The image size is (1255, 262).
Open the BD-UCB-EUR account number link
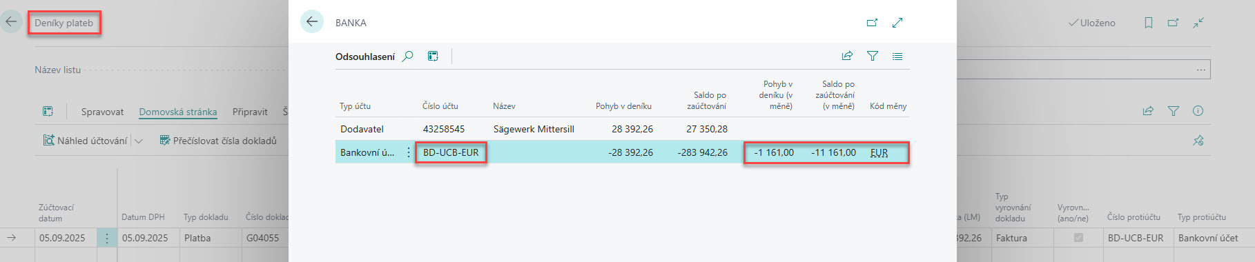click(451, 152)
